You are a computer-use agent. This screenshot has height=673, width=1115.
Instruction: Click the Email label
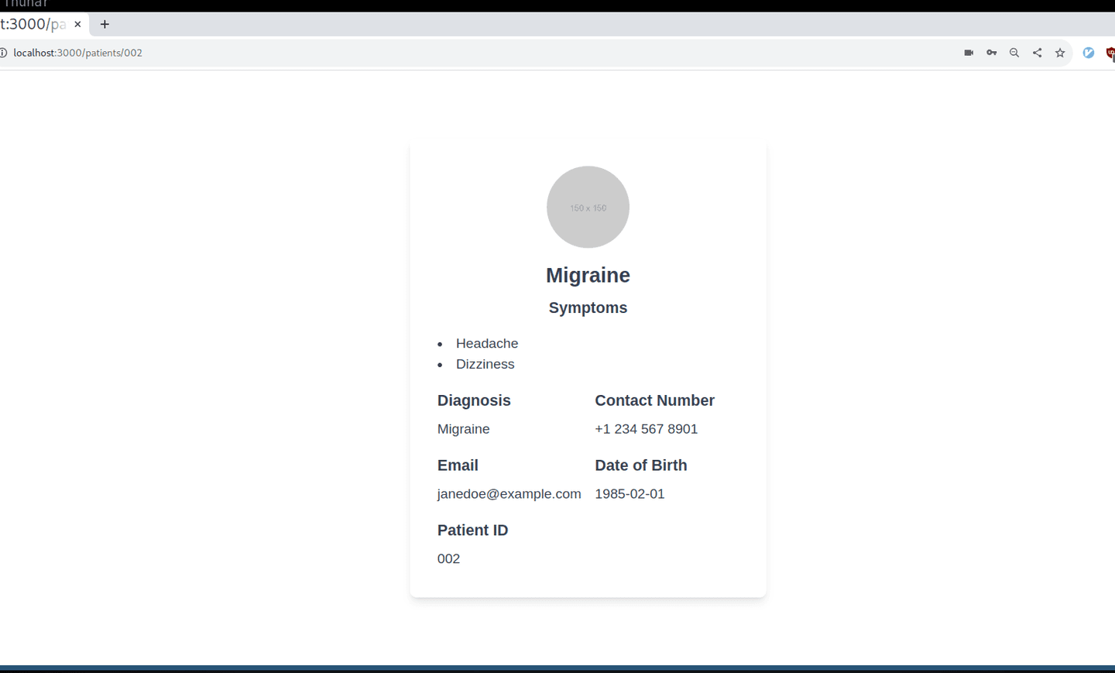(458, 465)
